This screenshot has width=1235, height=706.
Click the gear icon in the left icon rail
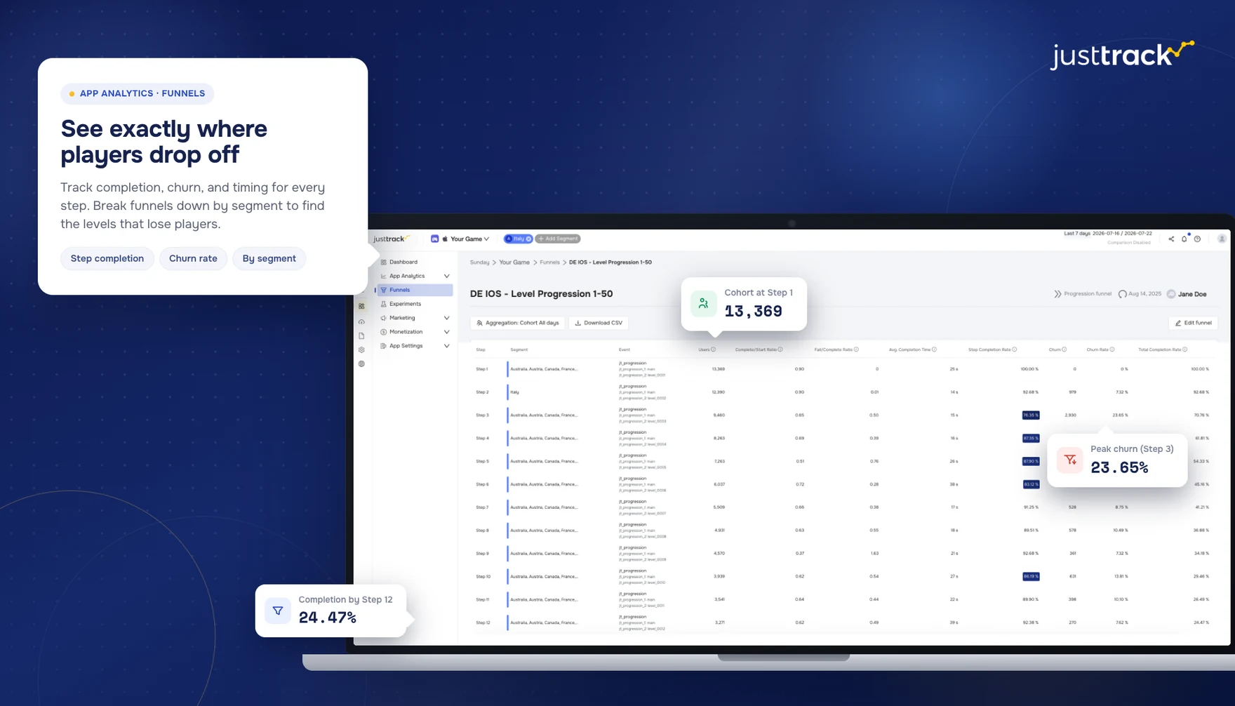[x=361, y=349]
